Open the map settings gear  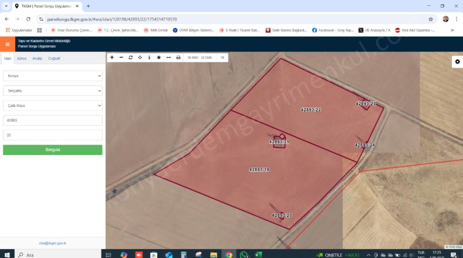[x=457, y=62]
